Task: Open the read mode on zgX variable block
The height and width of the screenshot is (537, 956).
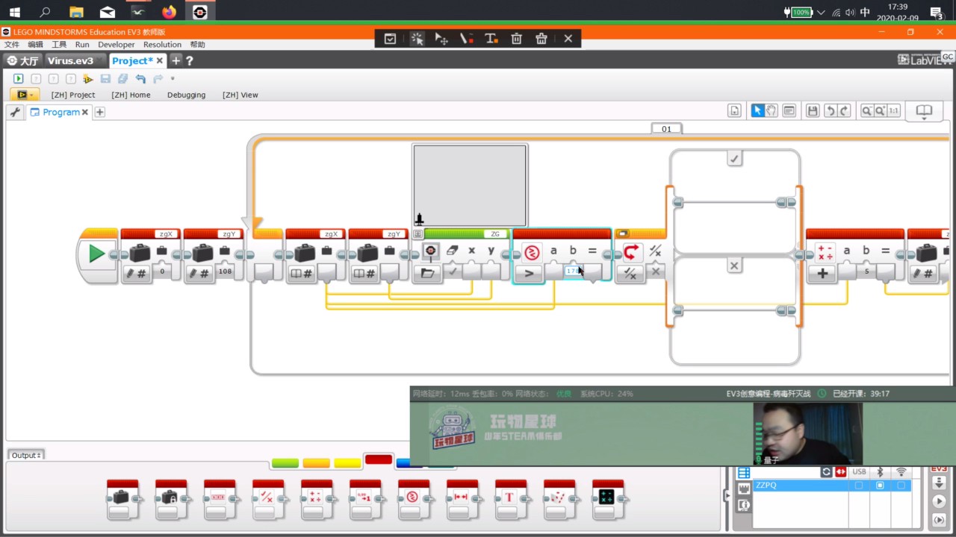Action: pyautogui.click(x=301, y=274)
